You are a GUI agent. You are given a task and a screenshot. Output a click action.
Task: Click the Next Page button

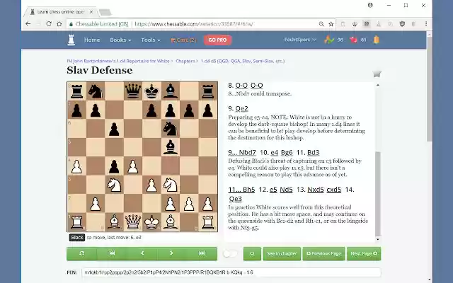[364, 253]
